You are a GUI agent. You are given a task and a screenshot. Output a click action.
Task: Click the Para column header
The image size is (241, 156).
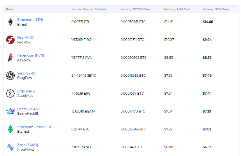[x=9, y=9]
